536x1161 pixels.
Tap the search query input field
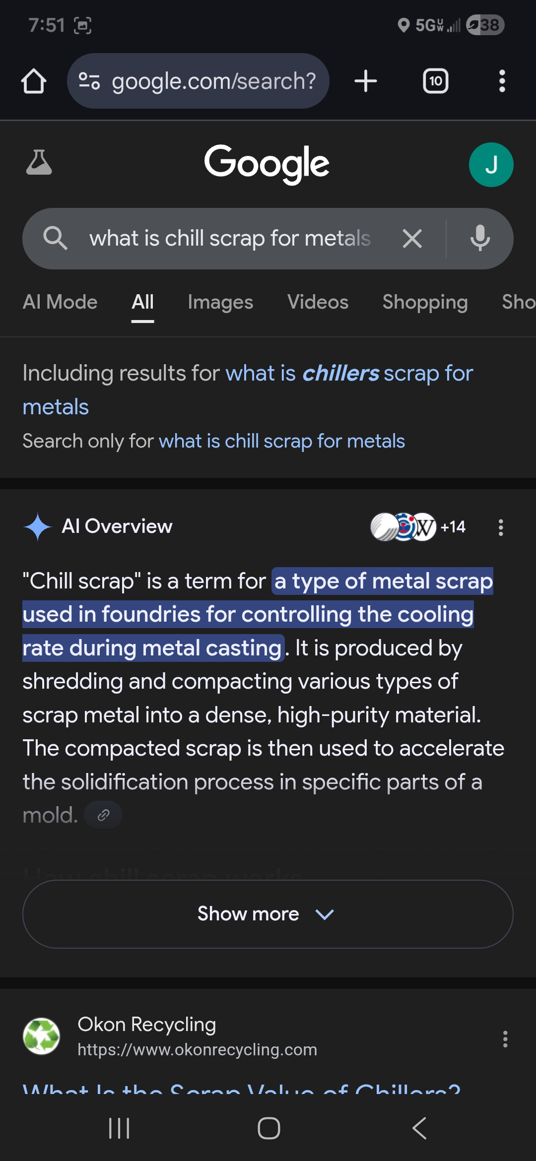[x=229, y=239]
